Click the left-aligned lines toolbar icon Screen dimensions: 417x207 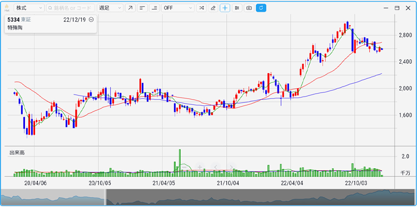[x=142, y=8]
